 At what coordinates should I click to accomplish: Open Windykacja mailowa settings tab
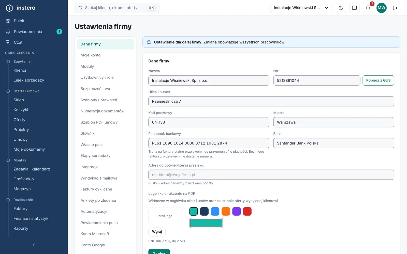click(106, 178)
